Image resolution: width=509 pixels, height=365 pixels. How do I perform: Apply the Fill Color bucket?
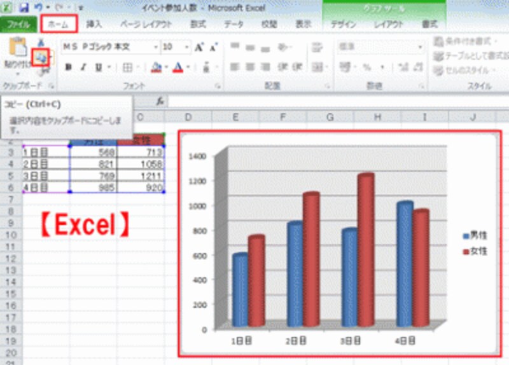[157, 67]
